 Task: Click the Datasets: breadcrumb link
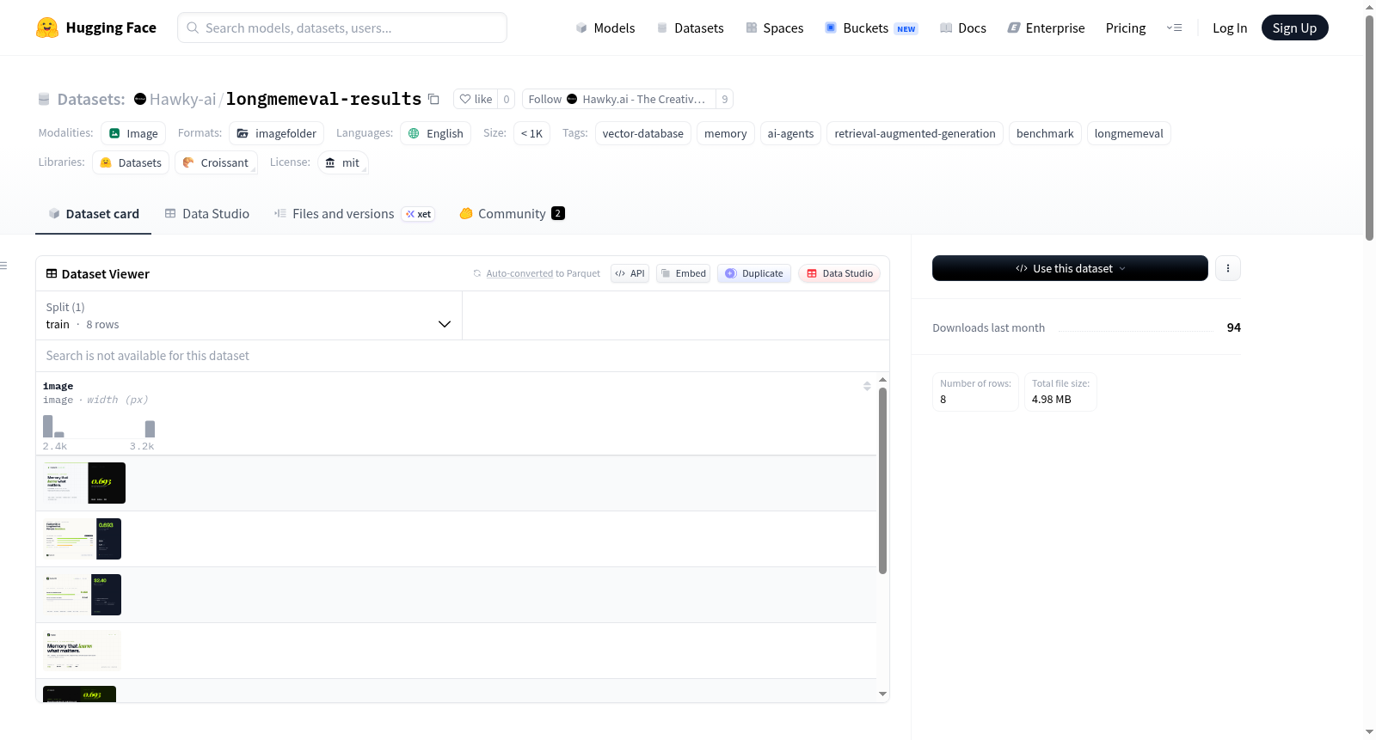(91, 99)
